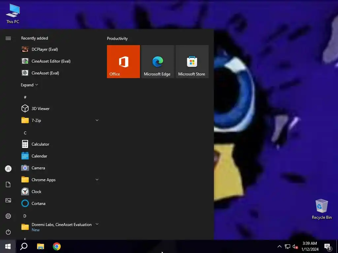The image size is (338, 253).
Task: Click the Windows Start button
Action: point(8,246)
